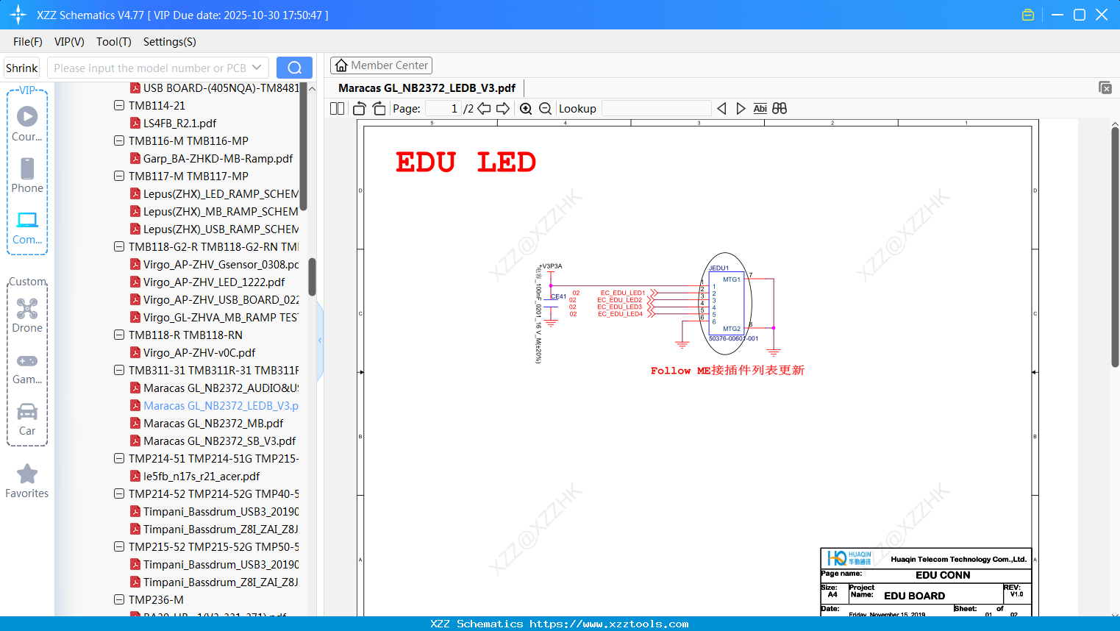
Task: Find next lookup match
Action: [x=741, y=109]
